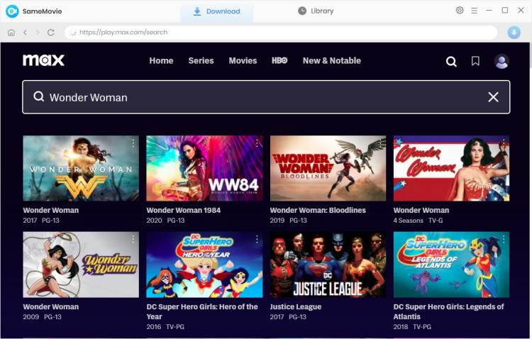Open Legends of Atlantis poster
This screenshot has width=532, height=339.
[451, 265]
